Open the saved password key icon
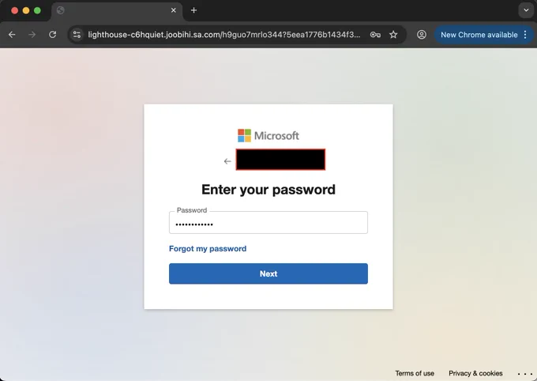The height and width of the screenshot is (381, 537). coord(375,35)
